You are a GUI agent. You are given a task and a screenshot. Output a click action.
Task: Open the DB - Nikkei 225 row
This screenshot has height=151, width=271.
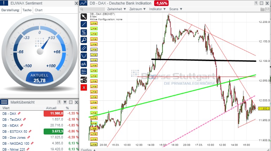(x=39, y=149)
